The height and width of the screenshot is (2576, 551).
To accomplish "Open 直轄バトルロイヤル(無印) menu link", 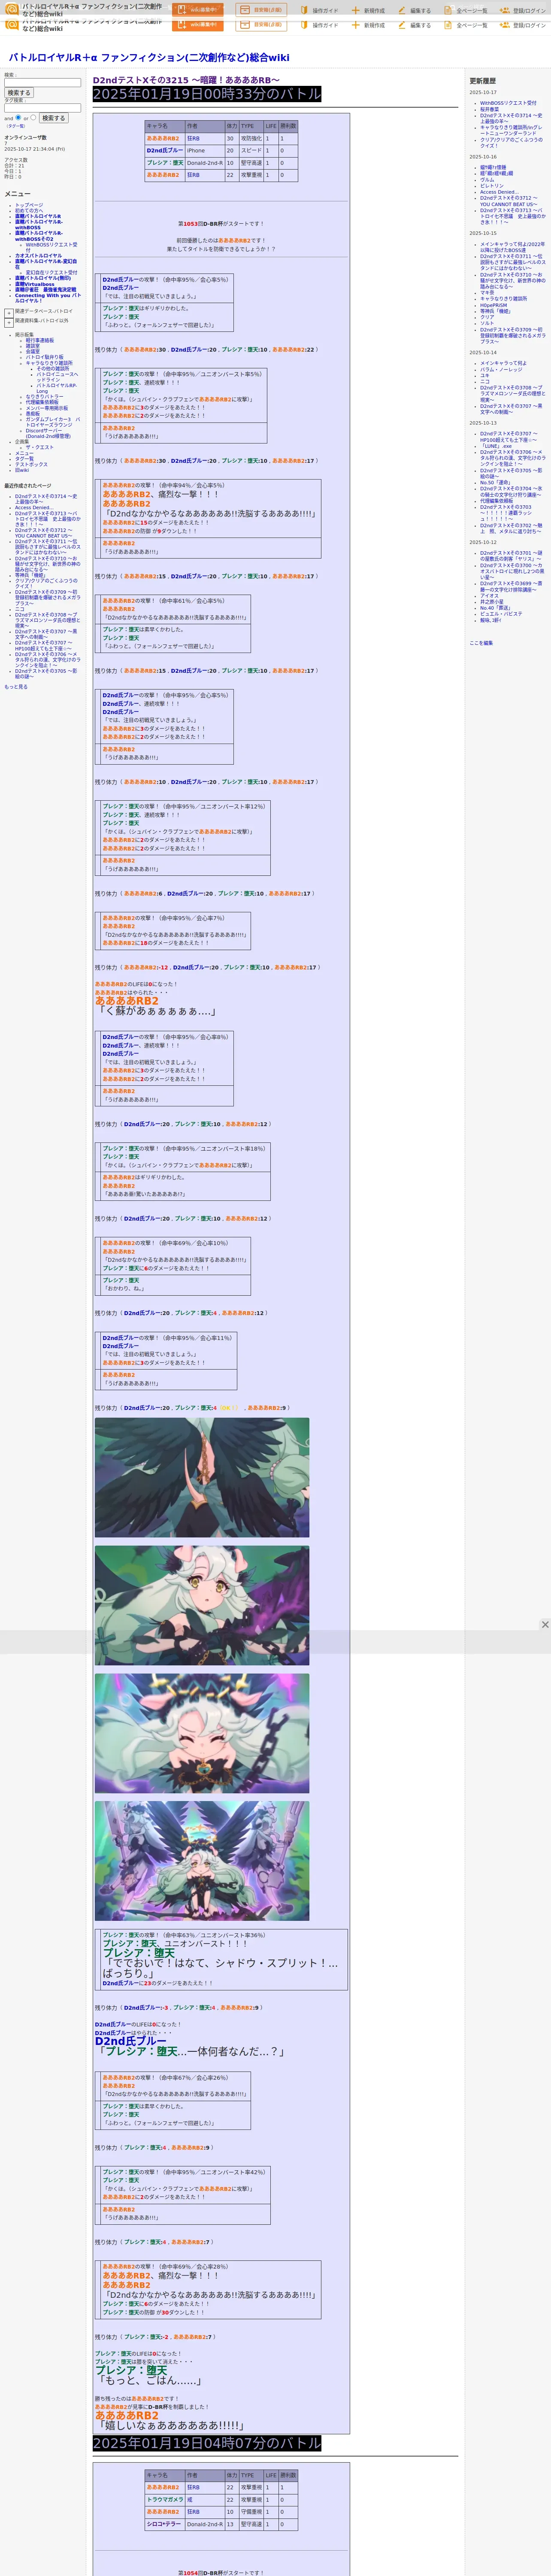I will [43, 279].
